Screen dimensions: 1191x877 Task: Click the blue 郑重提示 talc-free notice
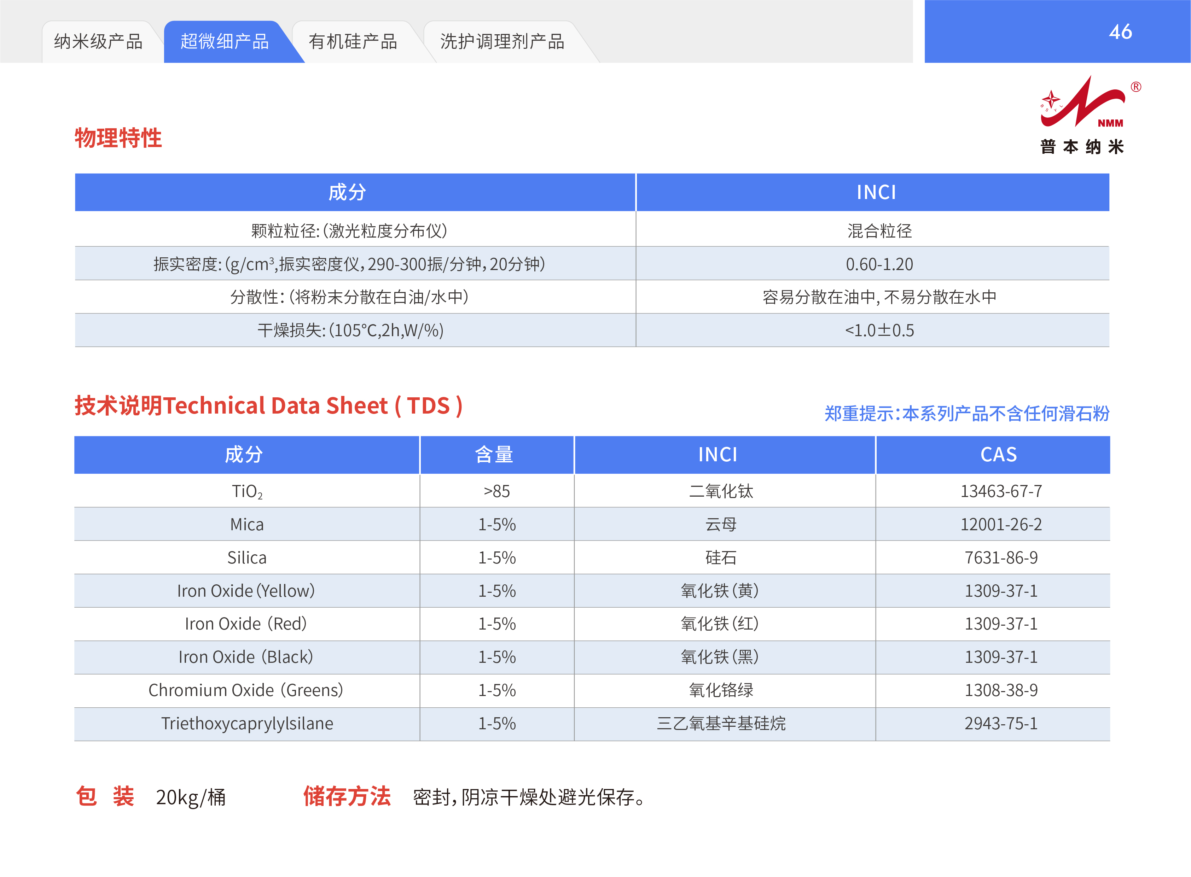click(x=966, y=413)
